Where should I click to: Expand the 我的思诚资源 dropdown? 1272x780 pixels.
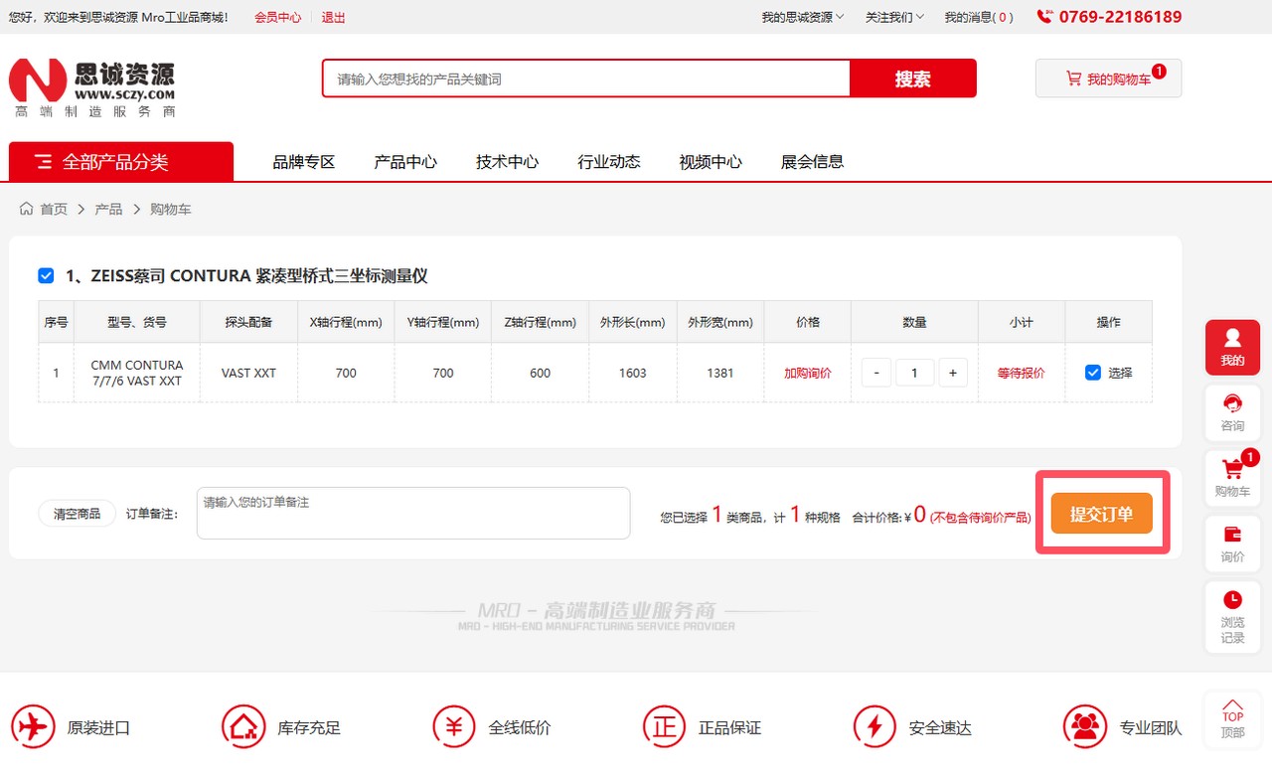[x=802, y=17]
